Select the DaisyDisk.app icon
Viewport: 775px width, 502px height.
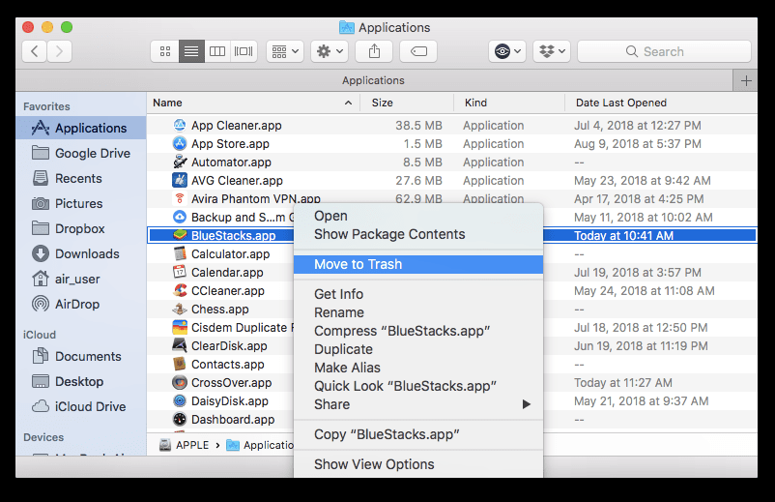(x=180, y=400)
